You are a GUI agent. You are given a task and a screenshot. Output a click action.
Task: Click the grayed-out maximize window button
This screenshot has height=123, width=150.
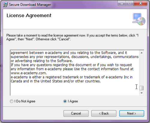(130, 4)
